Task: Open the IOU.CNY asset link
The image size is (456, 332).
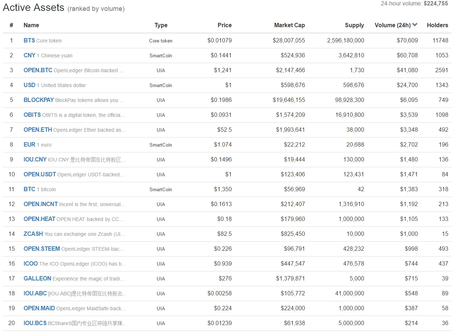Action: click(35, 160)
